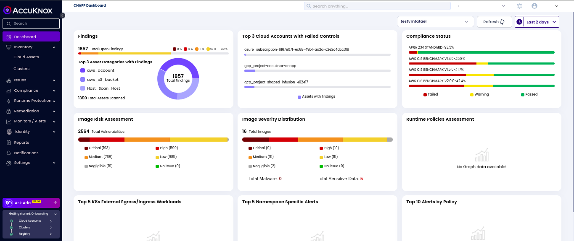Viewport: 574px width, 241px height.
Task: Click the aws_account legend swatch
Action: tap(83, 70)
